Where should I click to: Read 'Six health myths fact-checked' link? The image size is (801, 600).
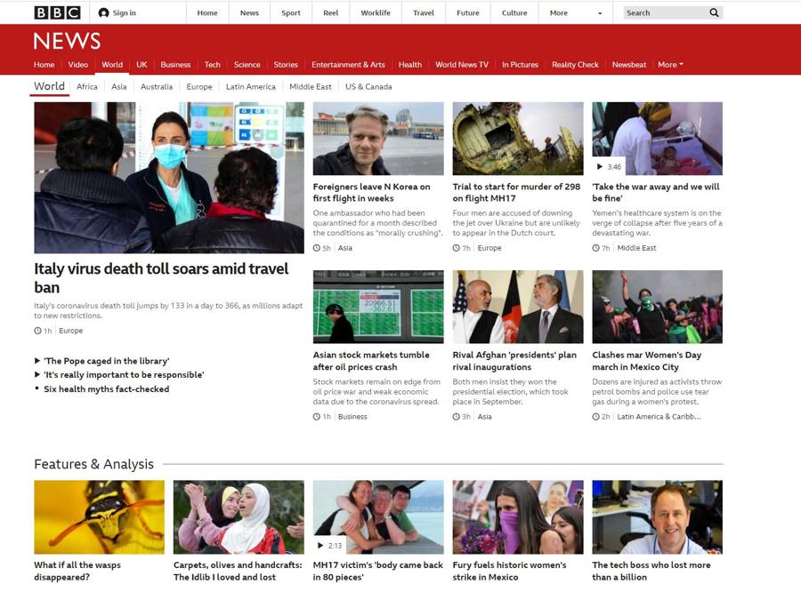tap(106, 389)
